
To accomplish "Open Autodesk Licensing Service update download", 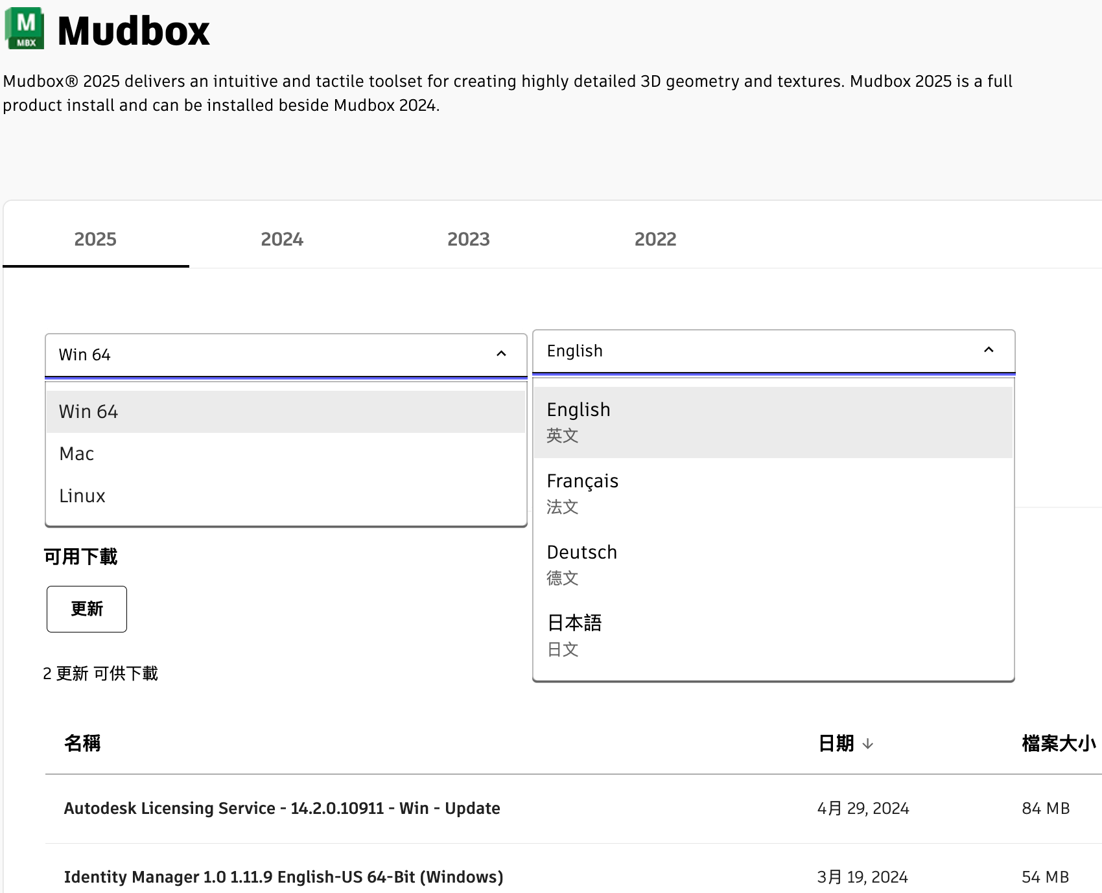I will tap(282, 808).
